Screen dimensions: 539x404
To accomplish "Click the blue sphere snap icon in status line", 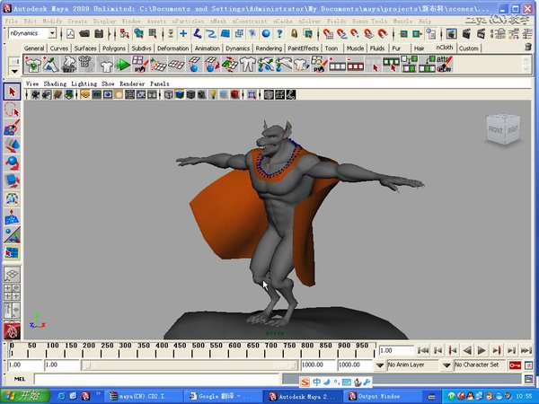I will pos(266,34).
